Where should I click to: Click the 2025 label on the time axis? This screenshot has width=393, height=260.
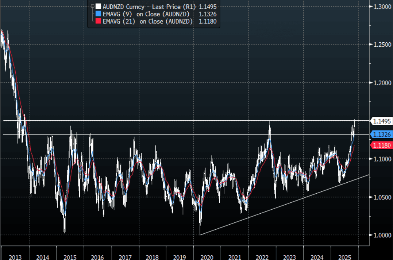pyautogui.click(x=344, y=257)
